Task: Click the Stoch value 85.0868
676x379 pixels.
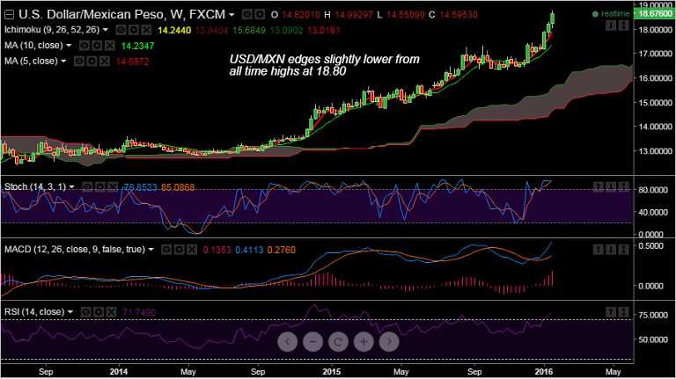Action: tap(178, 187)
